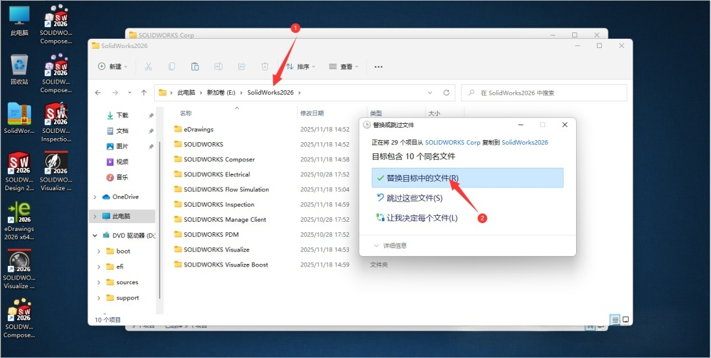The width and height of the screenshot is (711, 358).
Task: Open the SOLIDWORKS Composer folder
Action: point(219,159)
